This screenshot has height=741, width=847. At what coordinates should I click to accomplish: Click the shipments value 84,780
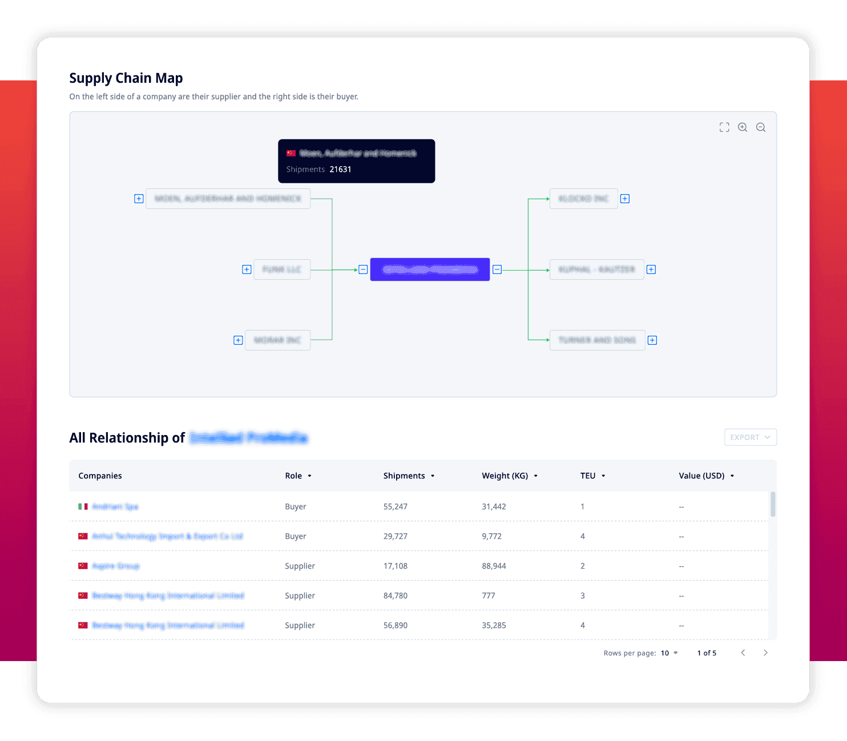pyautogui.click(x=396, y=595)
